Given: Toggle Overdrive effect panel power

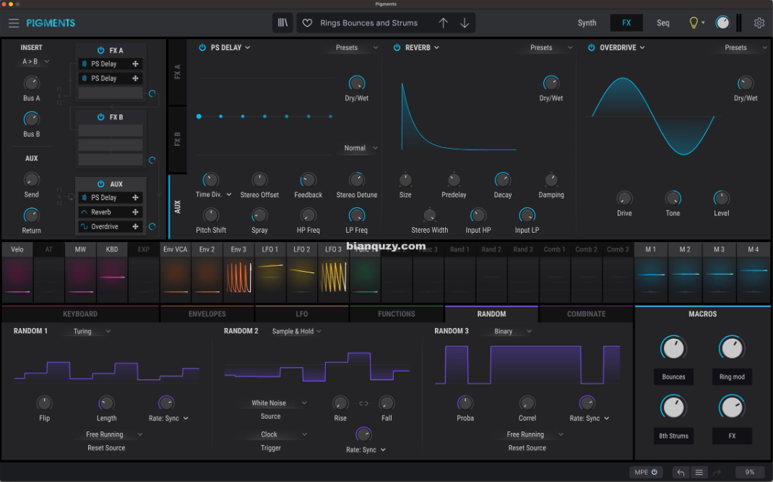Looking at the screenshot, I should coord(591,48).
